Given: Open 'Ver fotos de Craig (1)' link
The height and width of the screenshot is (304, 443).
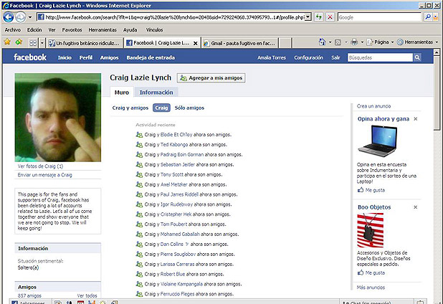Looking at the screenshot, I should [40, 166].
